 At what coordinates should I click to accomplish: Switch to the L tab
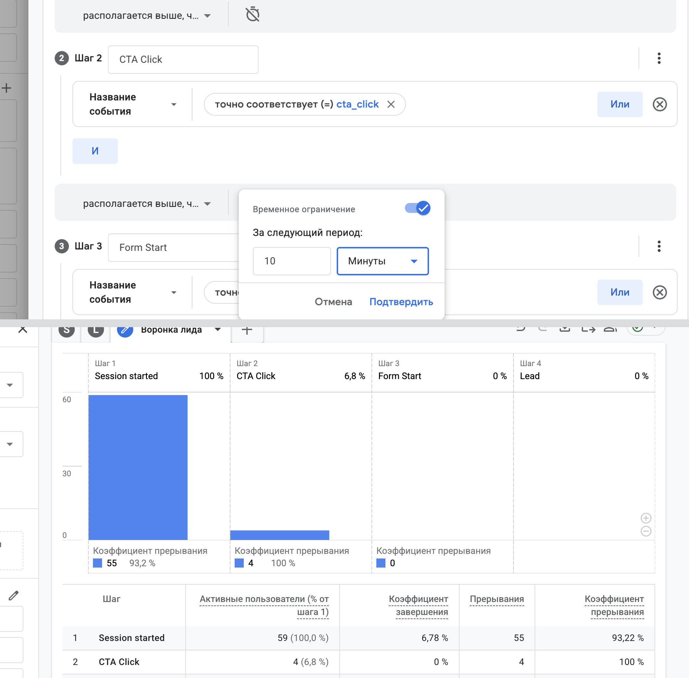point(96,331)
